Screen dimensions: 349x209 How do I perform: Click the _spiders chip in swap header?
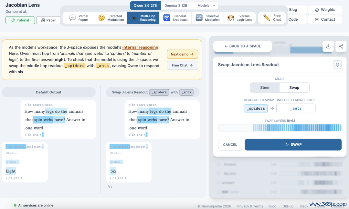[x=159, y=92]
